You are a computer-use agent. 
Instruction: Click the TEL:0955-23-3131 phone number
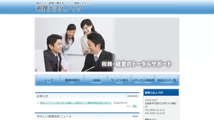(155, 110)
